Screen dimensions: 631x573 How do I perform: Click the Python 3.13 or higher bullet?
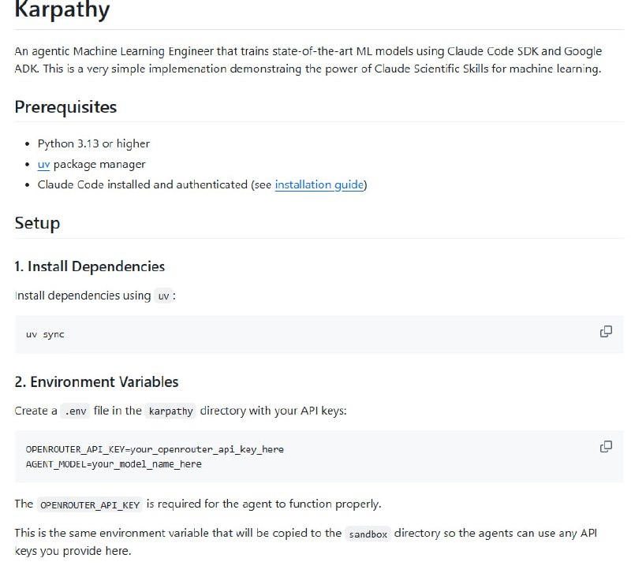coord(93,143)
